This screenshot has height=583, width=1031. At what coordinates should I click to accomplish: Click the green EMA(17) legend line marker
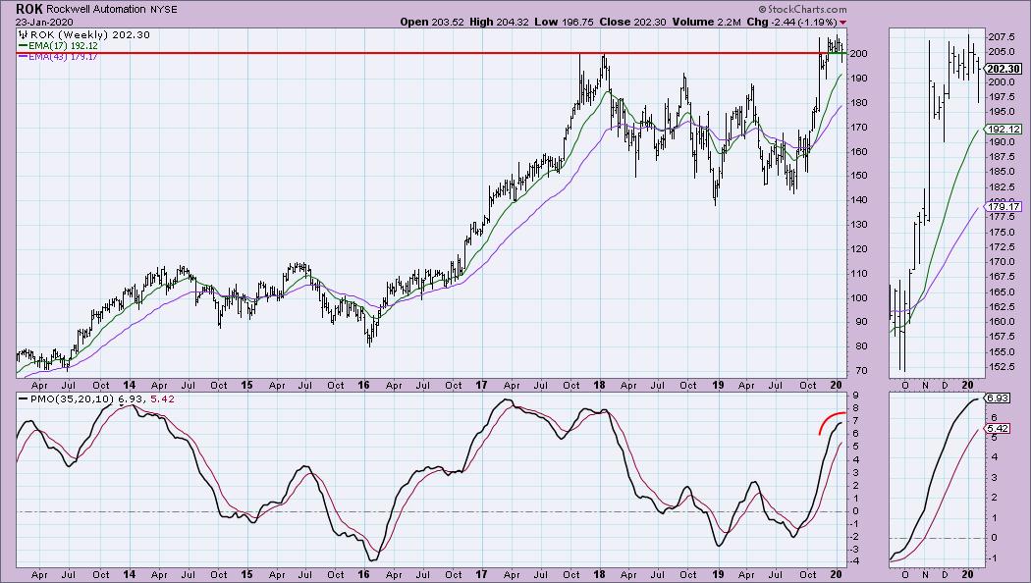tap(23, 46)
